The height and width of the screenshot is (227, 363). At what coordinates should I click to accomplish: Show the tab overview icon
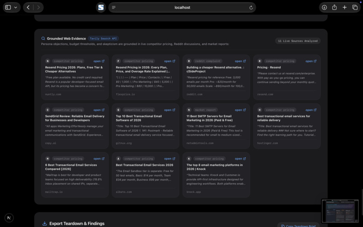355,7
